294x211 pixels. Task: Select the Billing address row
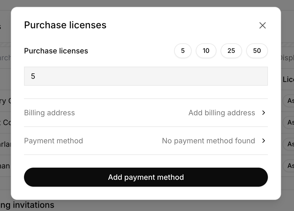tap(49, 113)
